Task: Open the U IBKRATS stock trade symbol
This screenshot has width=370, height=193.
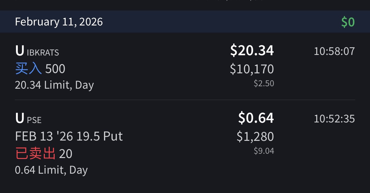Action: click(x=20, y=51)
